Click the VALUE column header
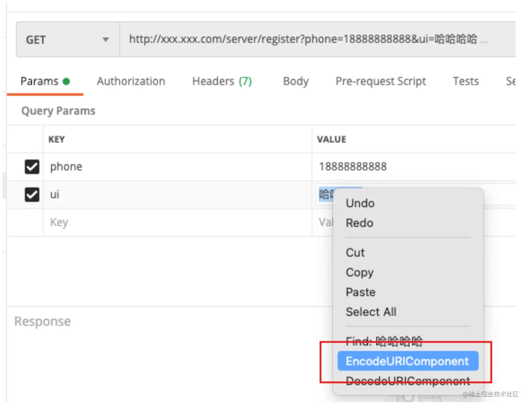 (x=332, y=139)
